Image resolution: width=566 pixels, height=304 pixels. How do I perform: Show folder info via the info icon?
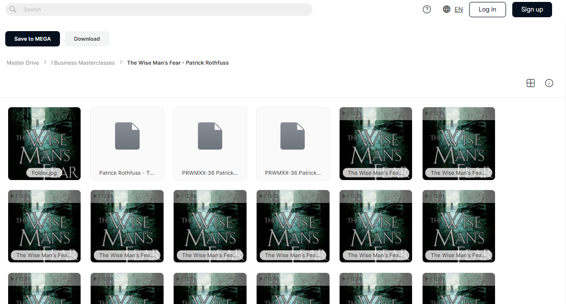[549, 83]
